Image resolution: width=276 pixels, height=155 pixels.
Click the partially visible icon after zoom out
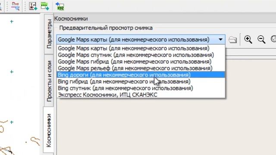pos(273,39)
